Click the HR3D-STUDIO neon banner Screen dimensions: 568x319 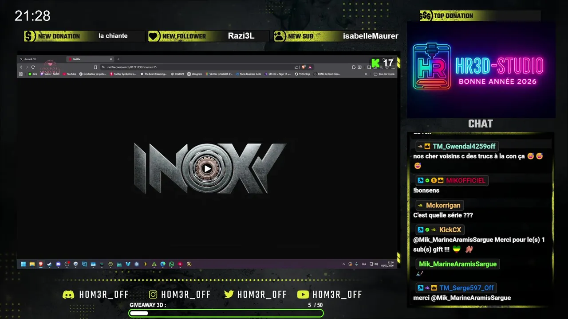click(x=481, y=70)
